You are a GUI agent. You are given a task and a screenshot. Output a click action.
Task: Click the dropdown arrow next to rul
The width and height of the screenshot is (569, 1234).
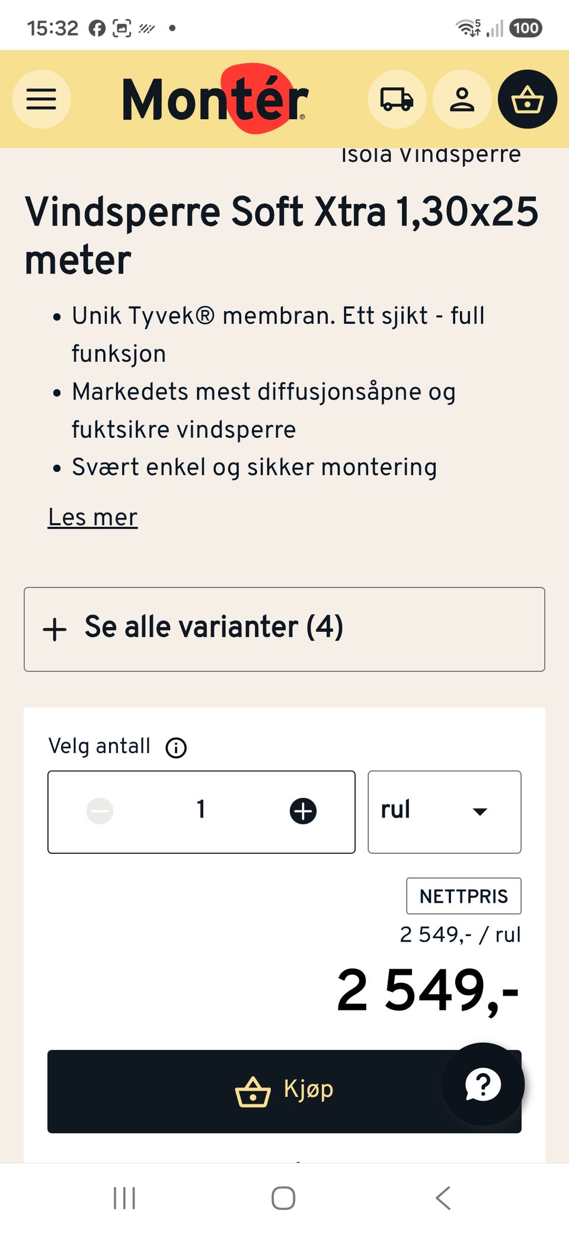tap(480, 812)
